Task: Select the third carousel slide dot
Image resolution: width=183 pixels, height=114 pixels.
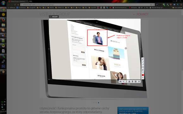Action: click(x=99, y=103)
